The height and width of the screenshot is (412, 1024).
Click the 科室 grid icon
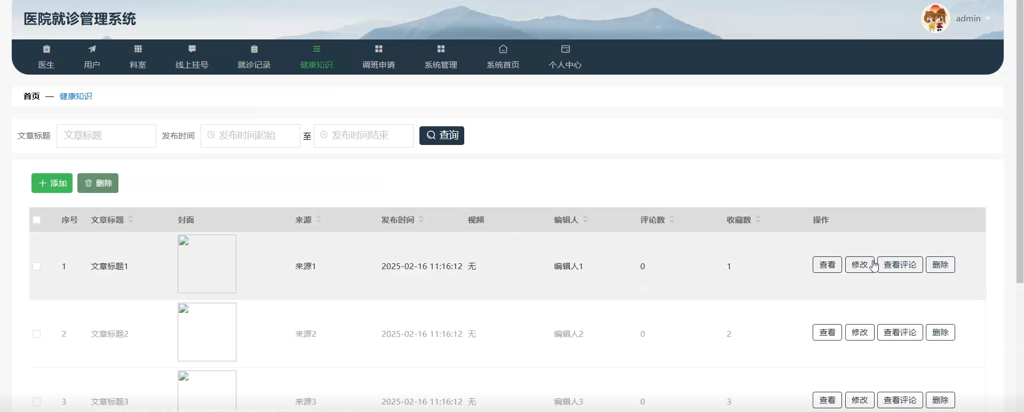138,49
